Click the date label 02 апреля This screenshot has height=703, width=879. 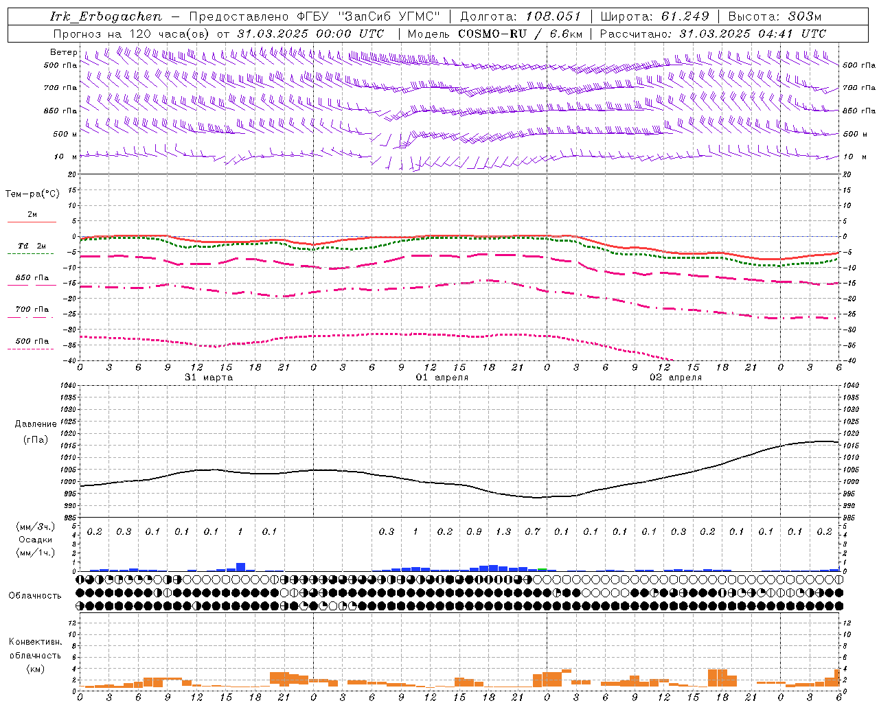tap(676, 378)
